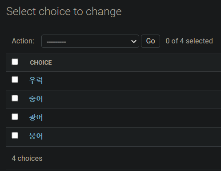Open the 붕어 choice link
The height and width of the screenshot is (171, 221).
(x=36, y=136)
